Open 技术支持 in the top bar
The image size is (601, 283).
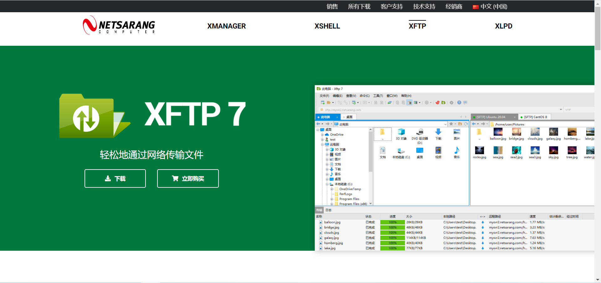coord(424,6)
